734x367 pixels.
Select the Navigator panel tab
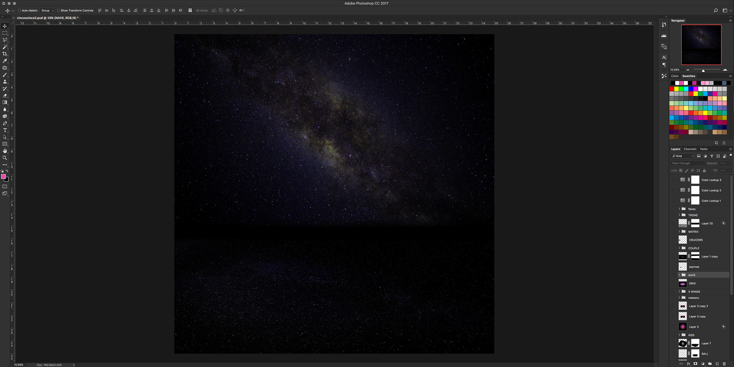click(x=678, y=21)
